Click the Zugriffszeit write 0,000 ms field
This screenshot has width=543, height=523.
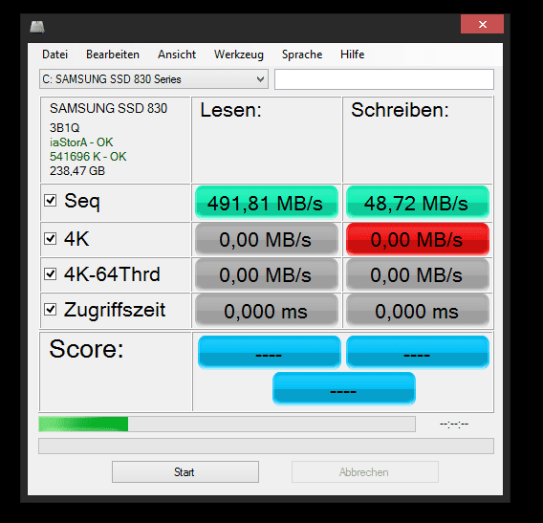click(x=418, y=311)
